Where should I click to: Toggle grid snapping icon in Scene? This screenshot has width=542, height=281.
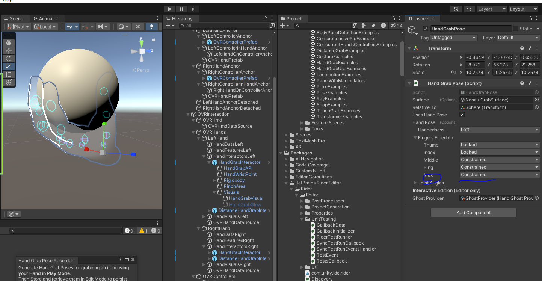[85, 27]
